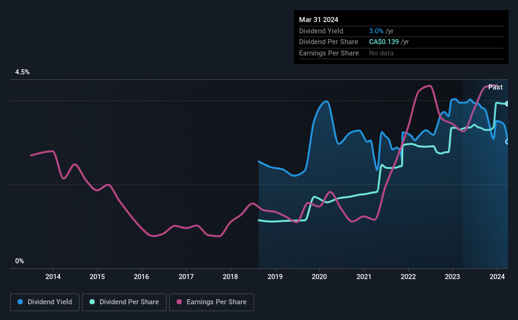
Task: Click the blue Dividend Yield legend dot
Action: 20,302
